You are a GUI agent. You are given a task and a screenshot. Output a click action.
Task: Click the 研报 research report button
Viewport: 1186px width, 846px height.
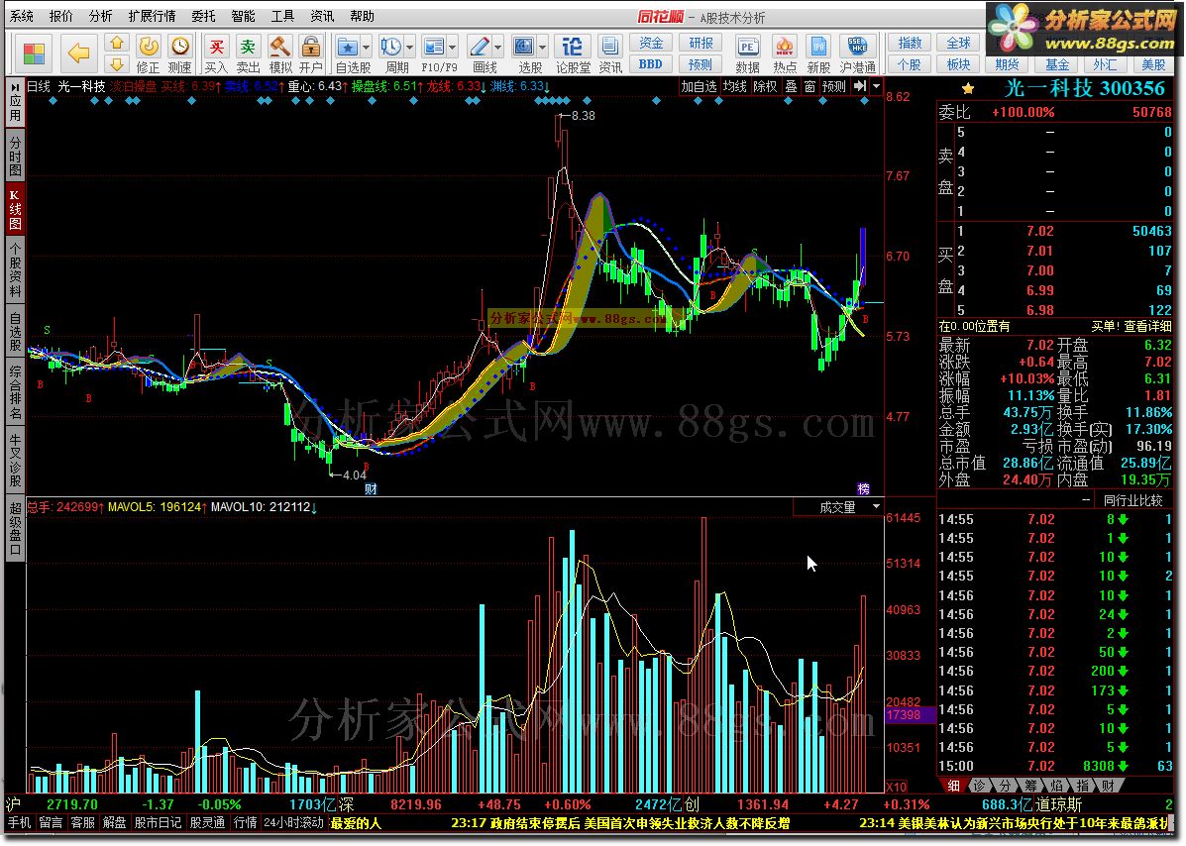701,44
